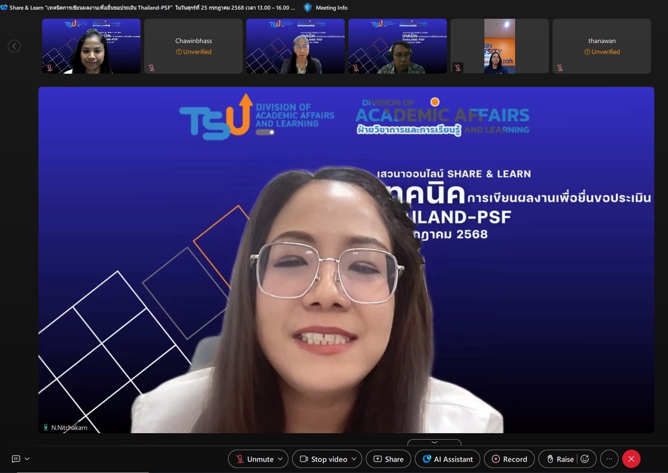668x473 pixels.
Task: Click Stop video button
Action: 323,459
